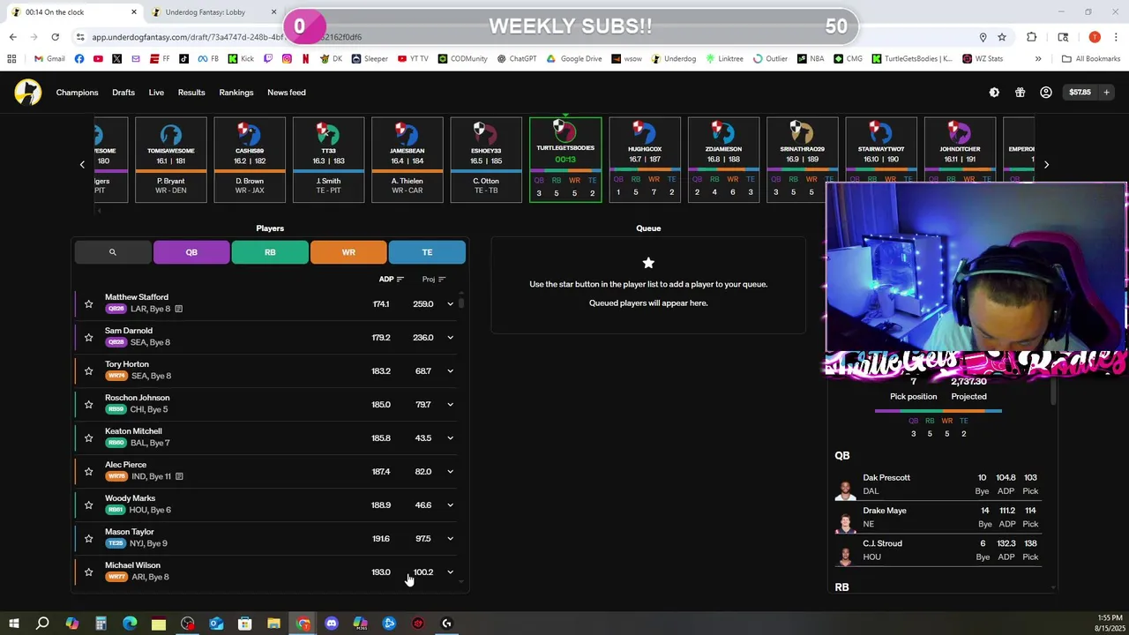The image size is (1129, 635).
Task: Sort player list by ADP
Action: (x=391, y=280)
